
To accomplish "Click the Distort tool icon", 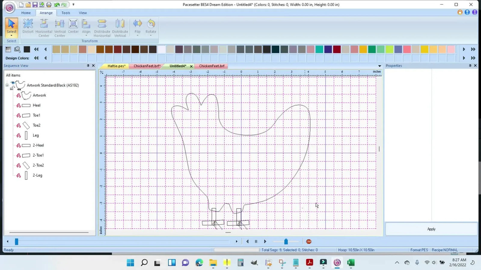I will pyautogui.click(x=28, y=23).
